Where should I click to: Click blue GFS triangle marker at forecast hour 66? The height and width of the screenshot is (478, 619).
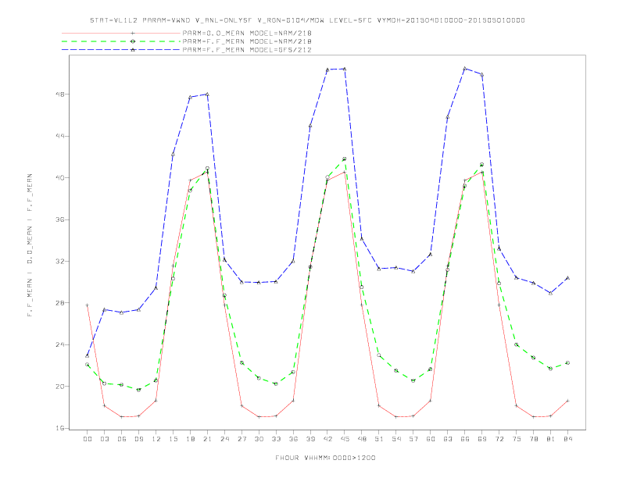(465, 68)
